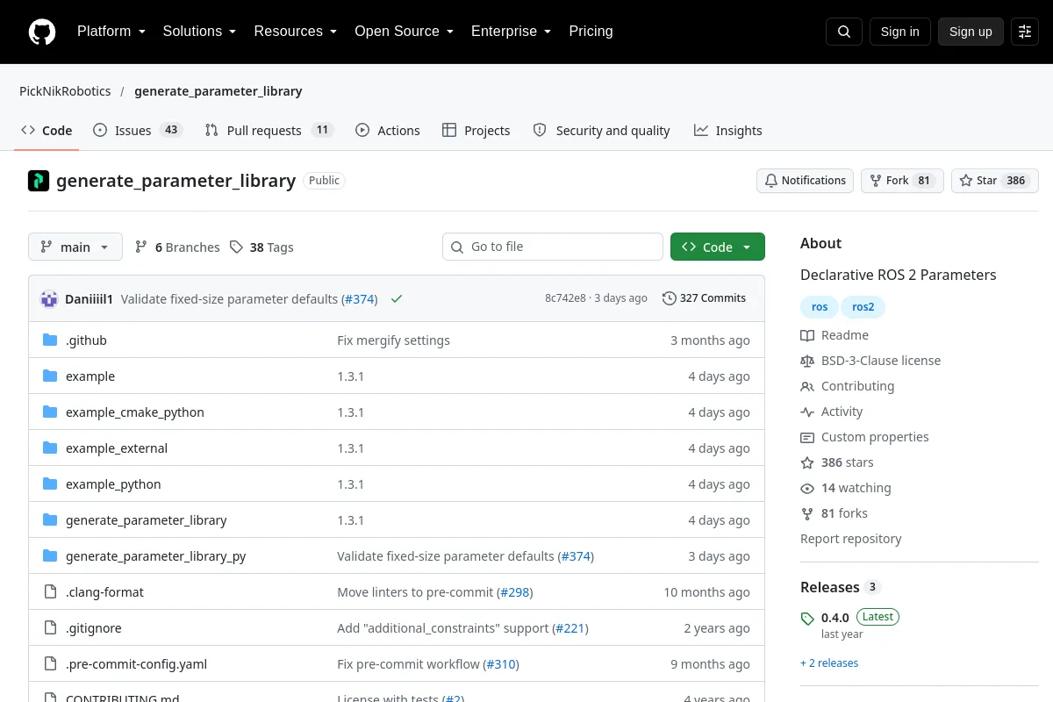Open the GitHub home logo
Image resolution: width=1053 pixels, height=702 pixels.
42,32
